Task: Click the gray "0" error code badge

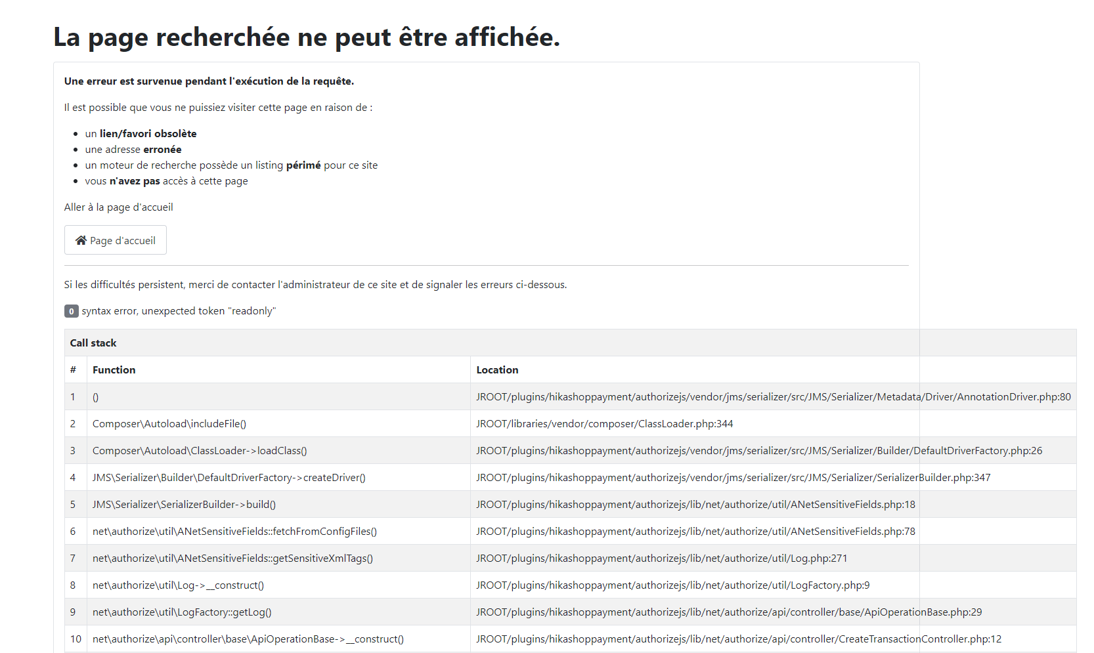Action: click(x=71, y=311)
